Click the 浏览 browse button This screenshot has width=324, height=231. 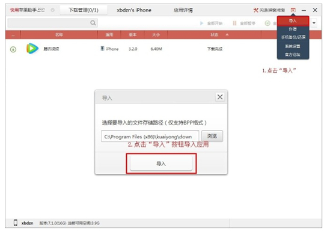coord(212,136)
